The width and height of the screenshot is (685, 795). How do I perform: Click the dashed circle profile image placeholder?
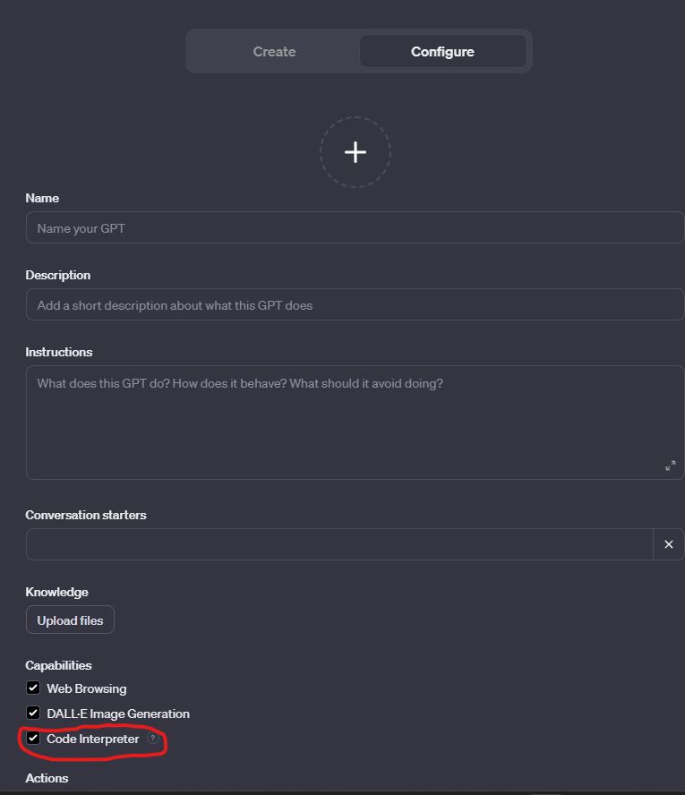pos(355,152)
